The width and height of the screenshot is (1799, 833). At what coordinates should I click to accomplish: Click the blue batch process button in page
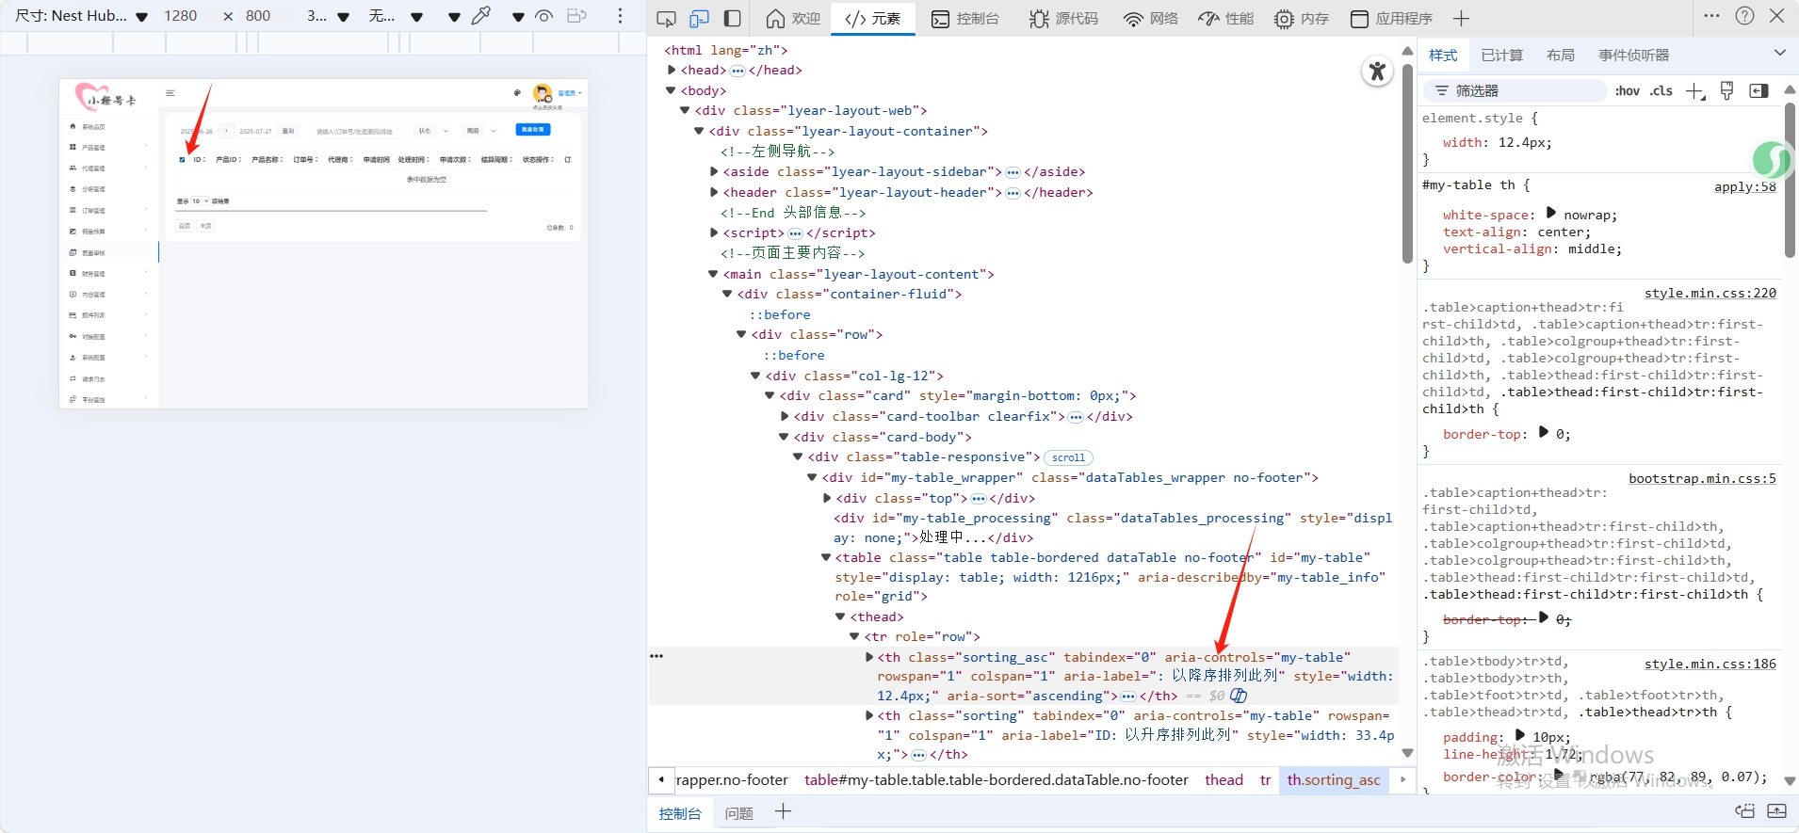click(x=533, y=130)
